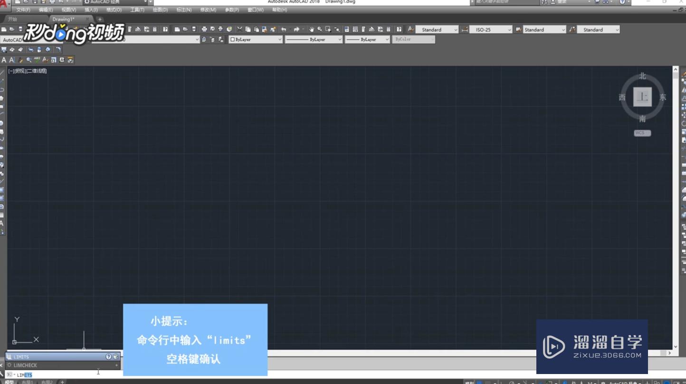Image resolution: width=686 pixels, height=384 pixels.
Task: Click the sign-in user icon
Action: point(552,2)
